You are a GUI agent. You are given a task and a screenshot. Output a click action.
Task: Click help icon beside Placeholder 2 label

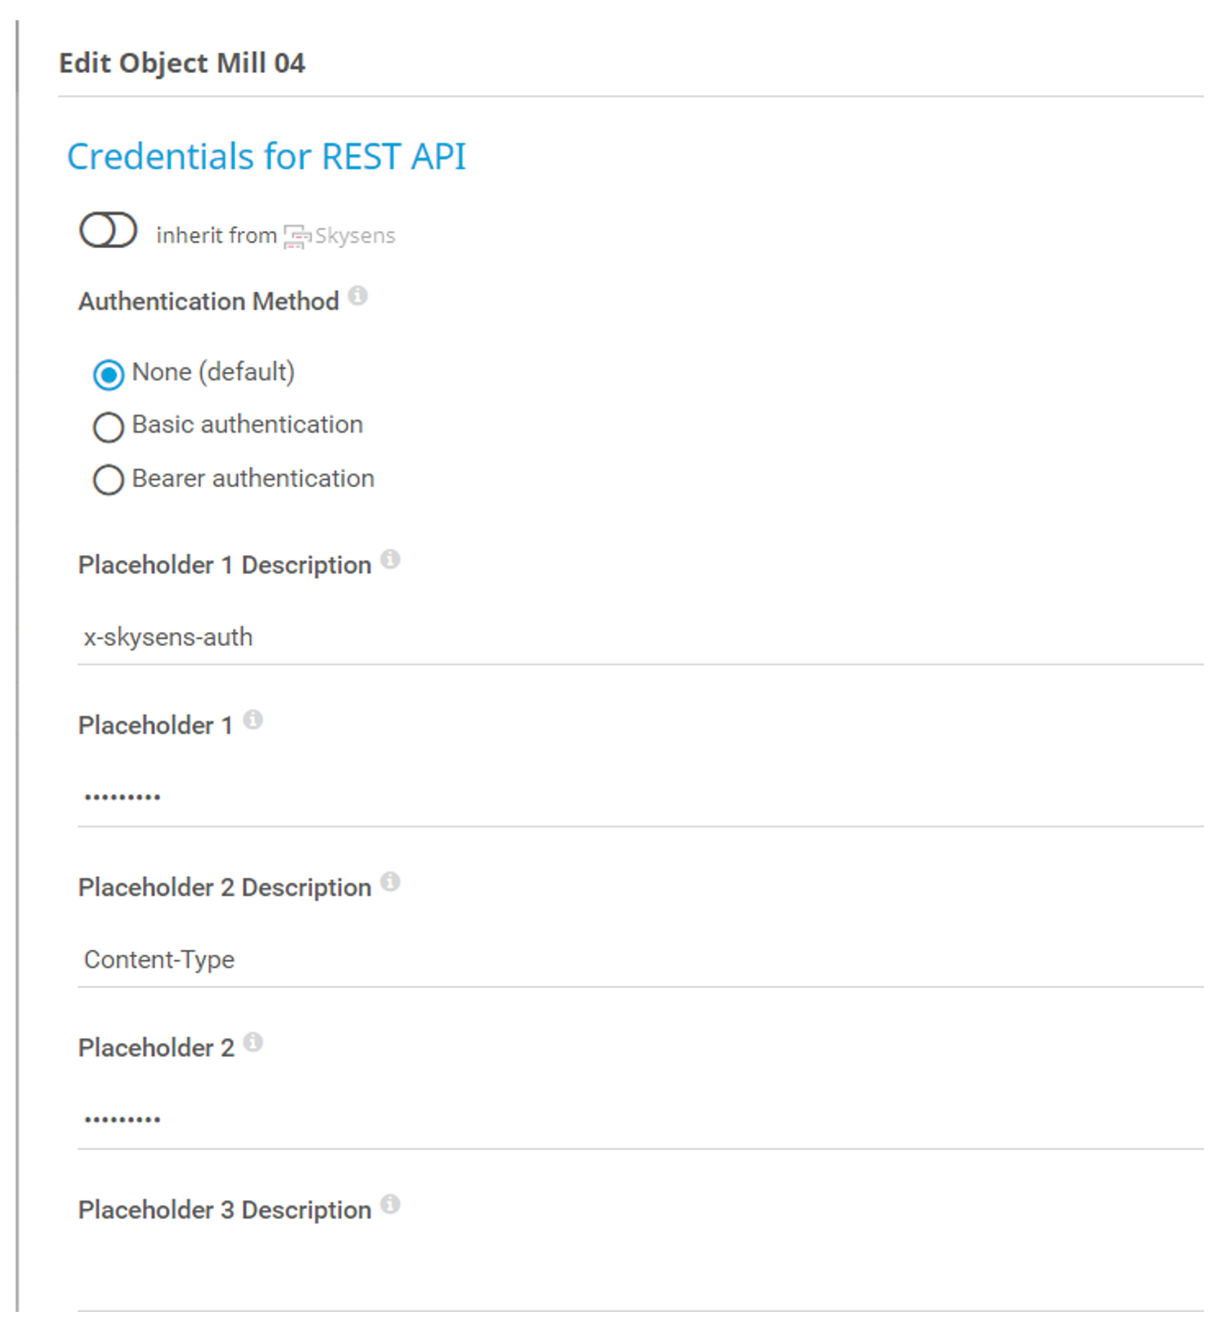[x=253, y=1042]
